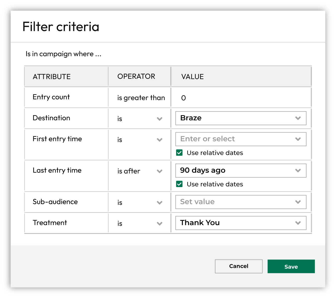Image resolution: width=336 pixels, height=298 pixels.
Task: Click the 'Filter criteria' dialog title
Action: click(61, 27)
